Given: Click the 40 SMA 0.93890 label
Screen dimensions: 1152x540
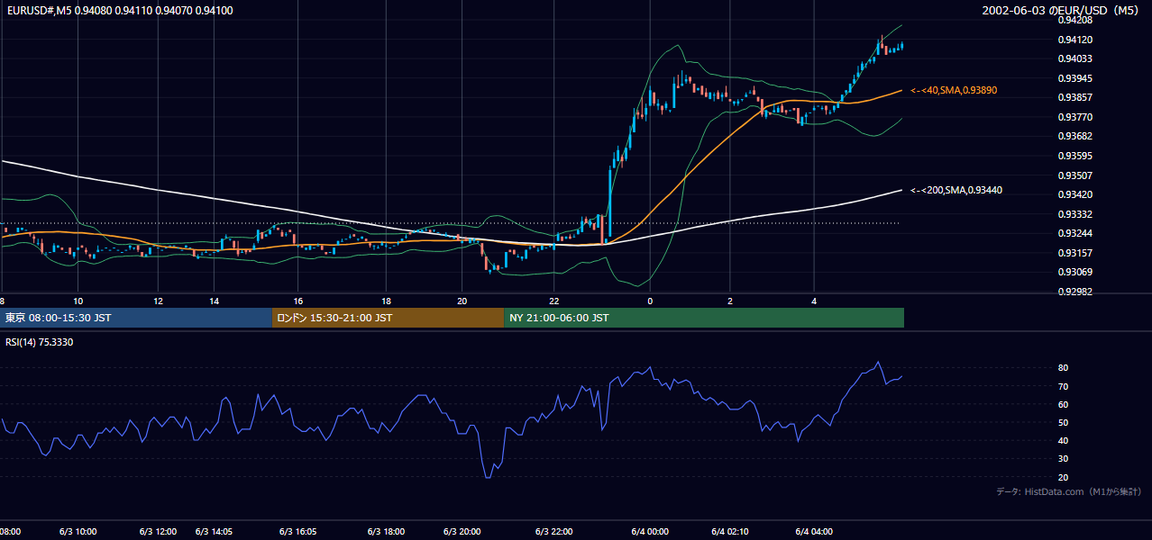Looking at the screenshot, I should tap(954, 91).
